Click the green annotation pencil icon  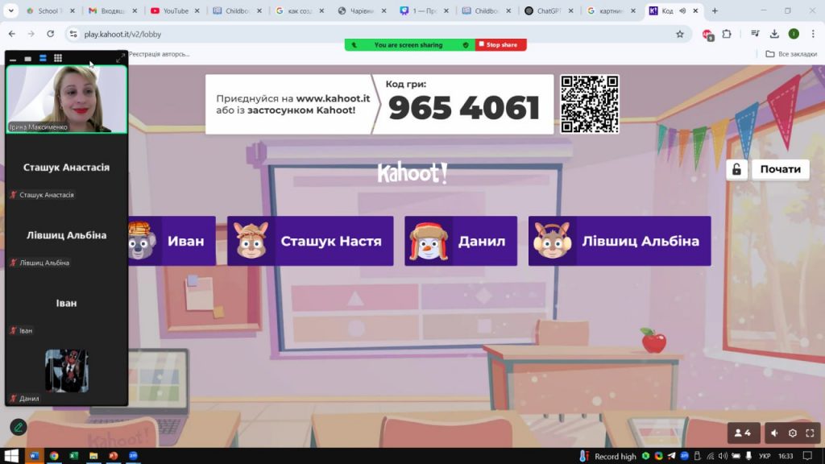(18, 427)
